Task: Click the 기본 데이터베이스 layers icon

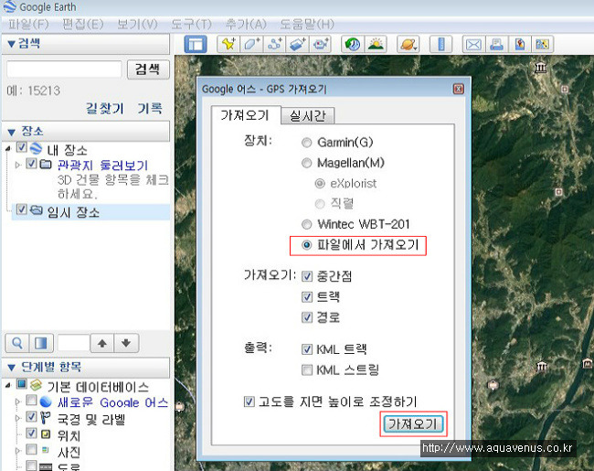Action: pyautogui.click(x=36, y=385)
